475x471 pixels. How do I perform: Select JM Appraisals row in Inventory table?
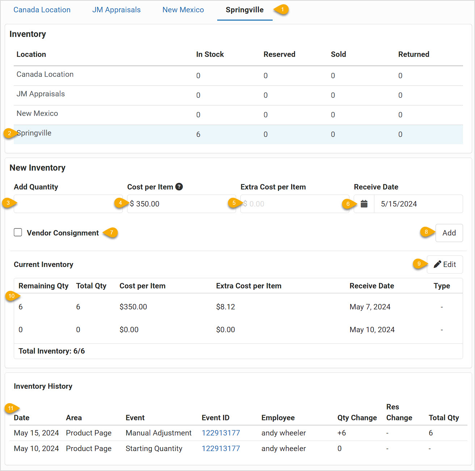click(238, 95)
